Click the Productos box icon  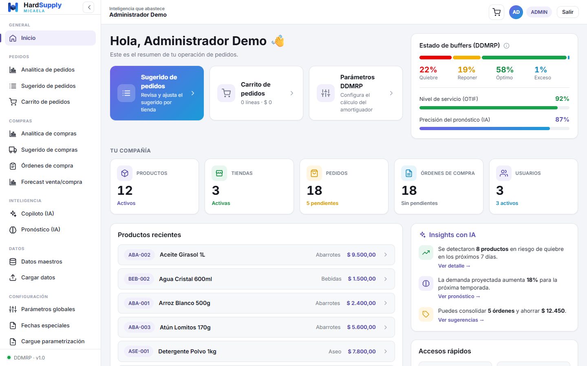click(125, 173)
